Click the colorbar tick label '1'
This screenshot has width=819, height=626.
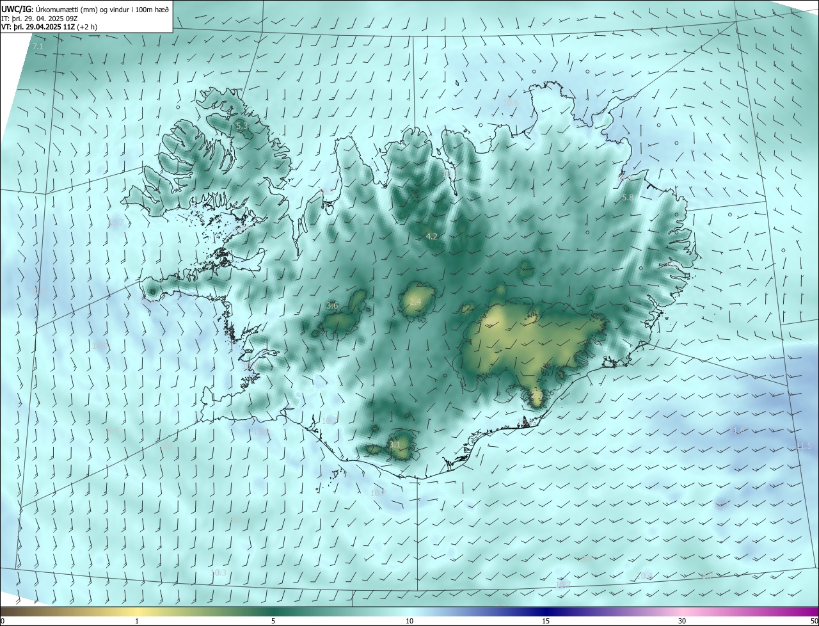pos(137,621)
